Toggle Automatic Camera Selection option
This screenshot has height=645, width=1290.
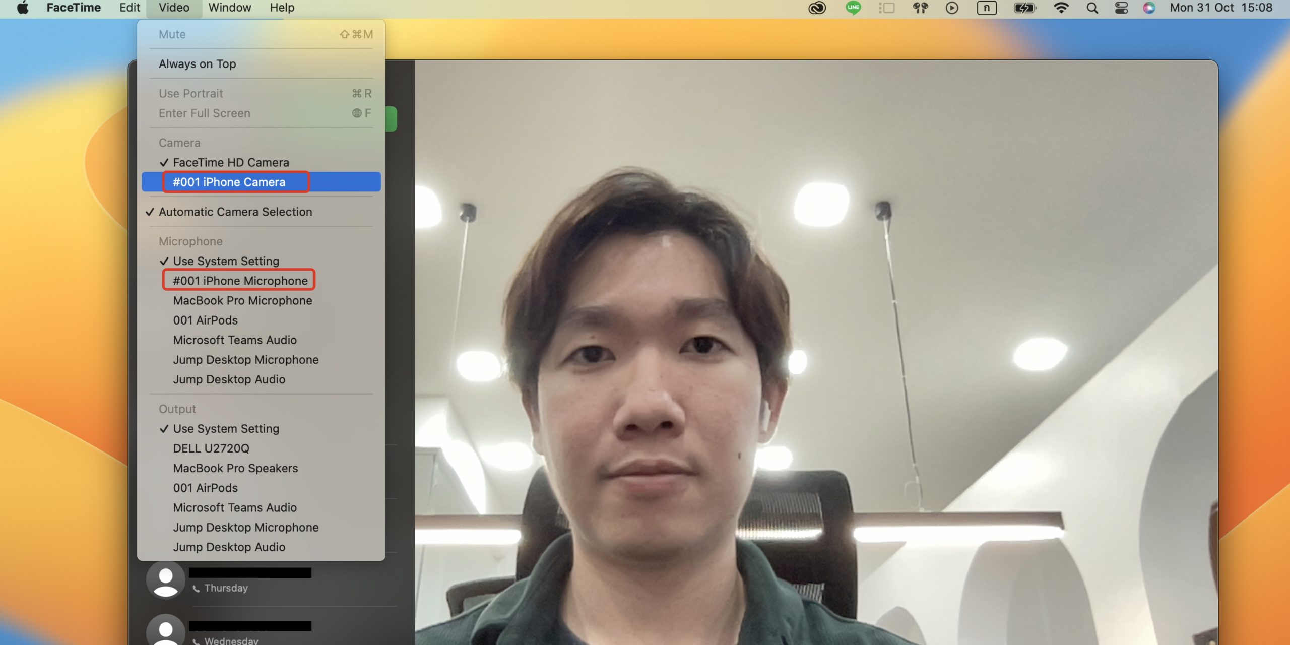pyautogui.click(x=235, y=212)
